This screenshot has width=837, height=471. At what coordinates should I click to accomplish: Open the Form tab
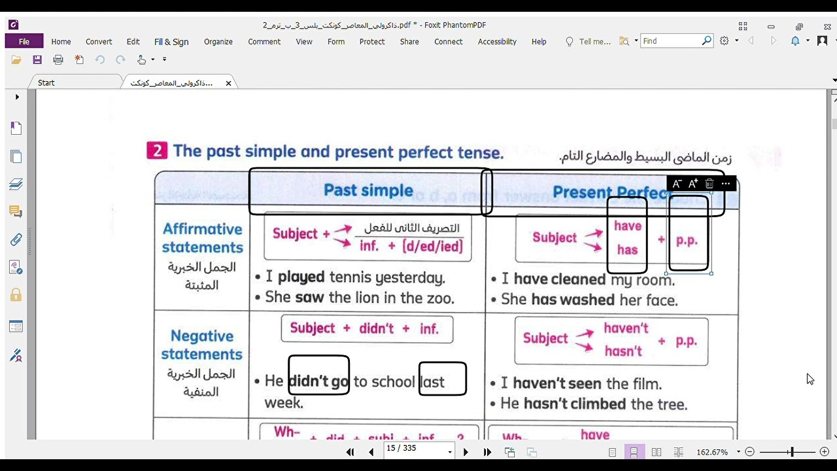pyautogui.click(x=336, y=41)
